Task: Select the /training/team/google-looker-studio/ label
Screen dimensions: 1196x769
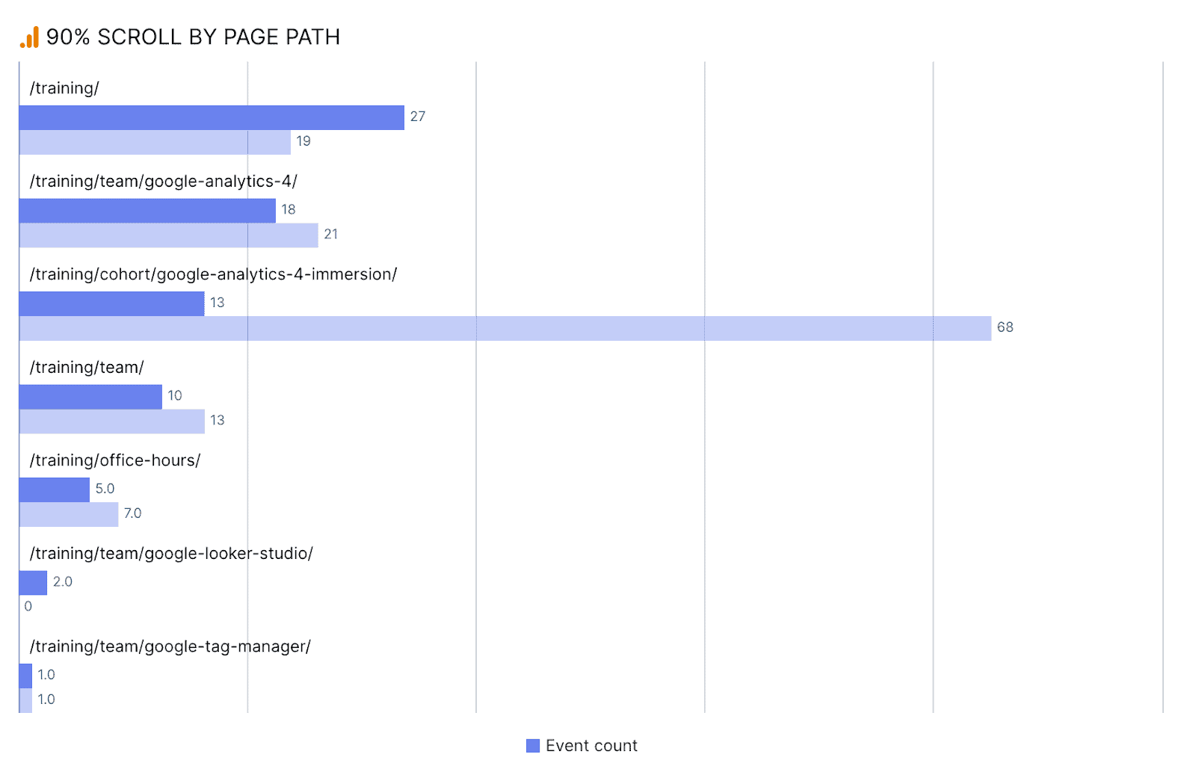Action: 171,554
